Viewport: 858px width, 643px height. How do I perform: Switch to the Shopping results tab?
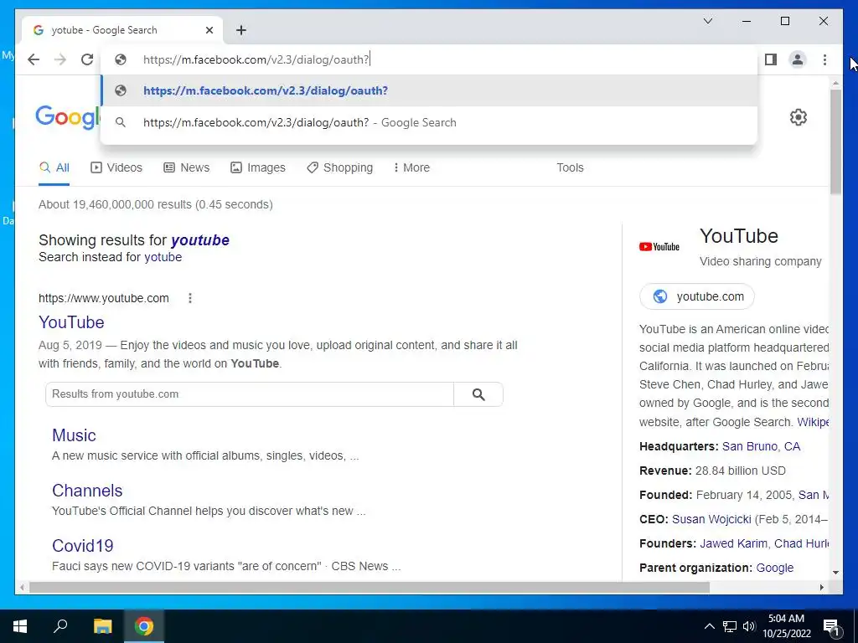pyautogui.click(x=340, y=167)
